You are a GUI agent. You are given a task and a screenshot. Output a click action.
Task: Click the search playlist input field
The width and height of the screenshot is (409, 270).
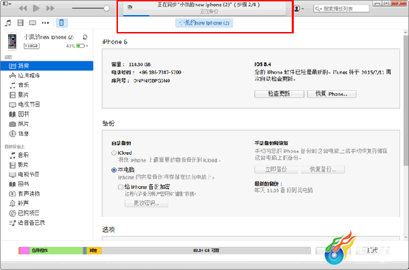tap(342, 9)
